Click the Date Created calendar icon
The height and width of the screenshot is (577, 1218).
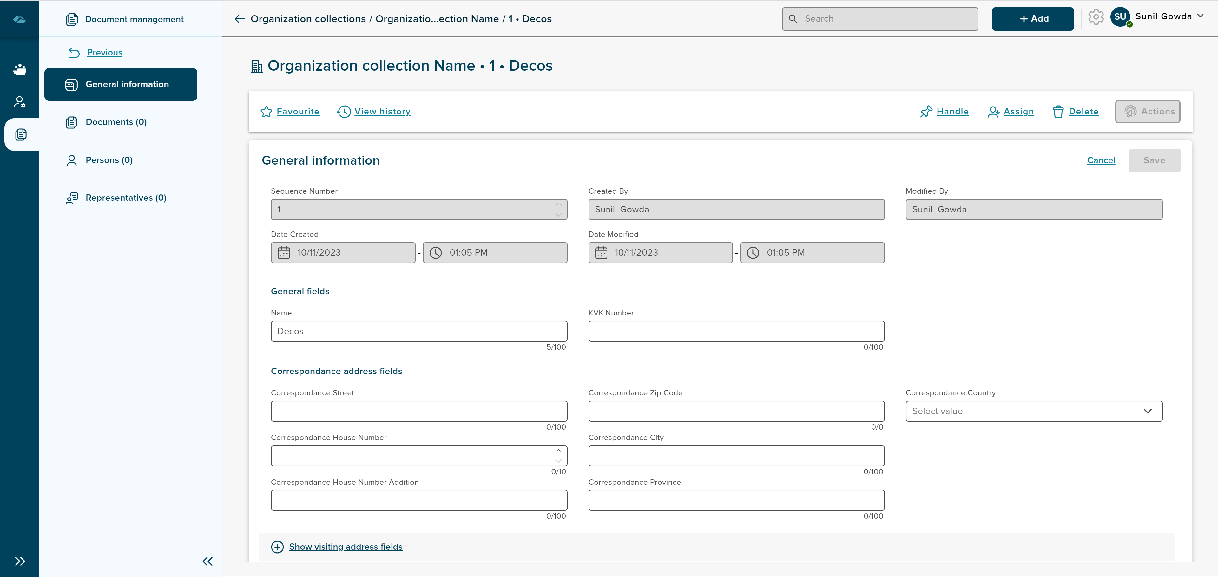point(284,253)
